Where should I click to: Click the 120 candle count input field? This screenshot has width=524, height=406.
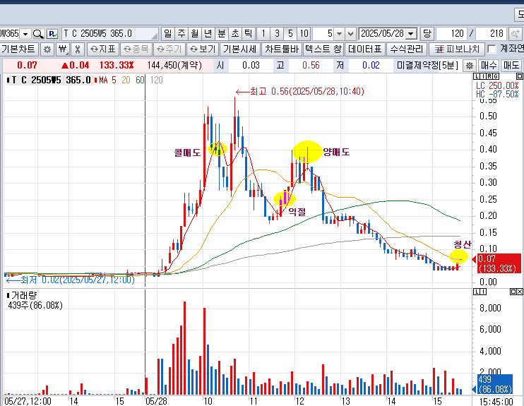[451, 34]
